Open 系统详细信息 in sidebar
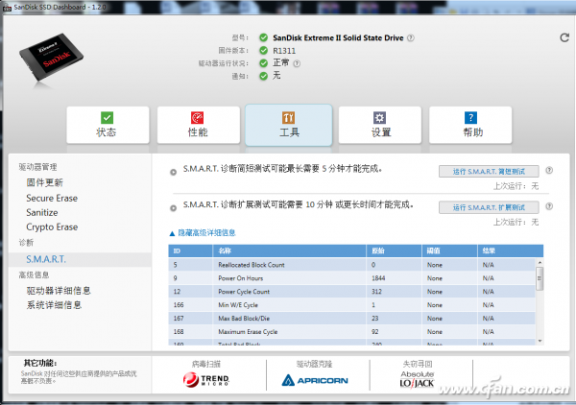The width and height of the screenshot is (576, 405). coord(54,305)
